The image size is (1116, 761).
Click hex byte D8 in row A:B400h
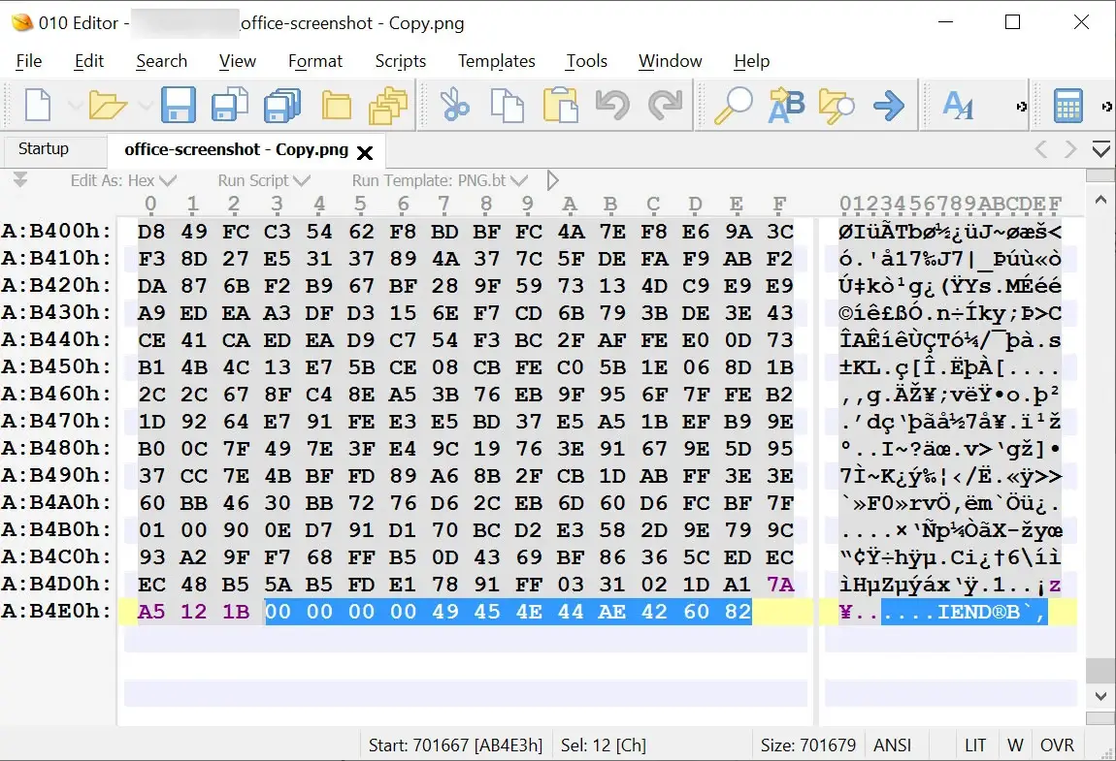click(x=151, y=231)
